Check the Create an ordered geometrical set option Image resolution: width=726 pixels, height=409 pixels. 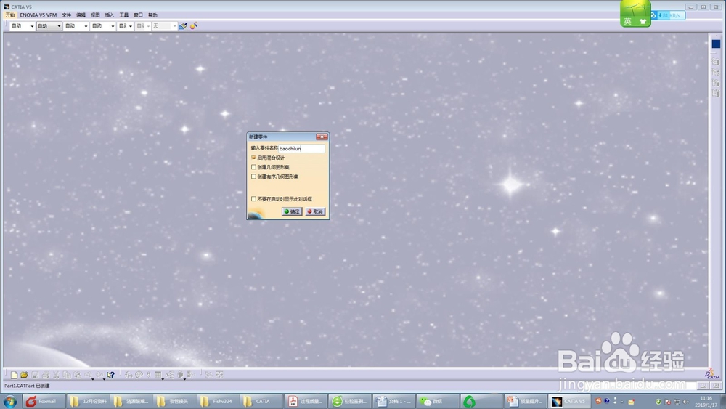[253, 177]
